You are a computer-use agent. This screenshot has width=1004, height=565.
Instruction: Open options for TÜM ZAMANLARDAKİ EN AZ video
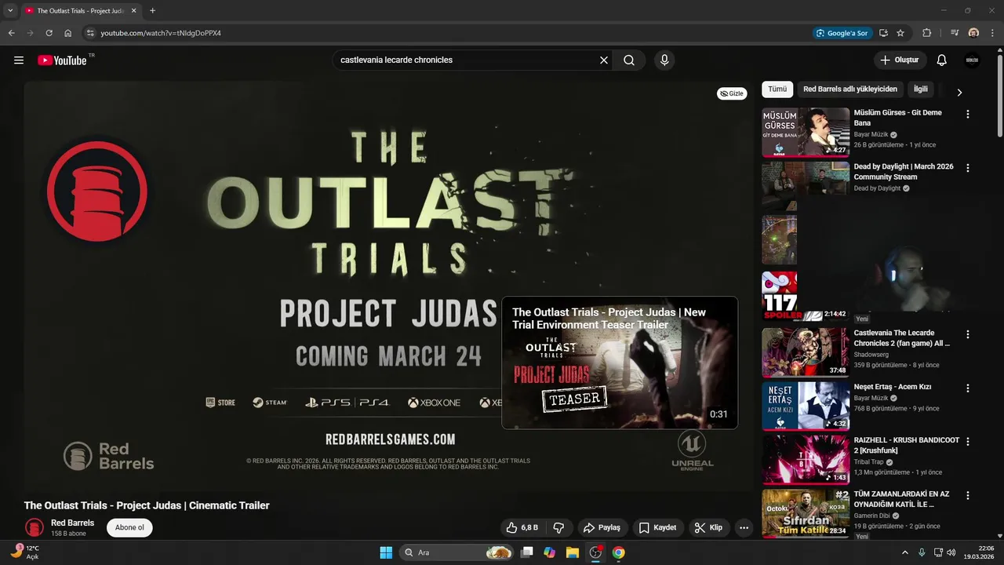[x=967, y=496]
